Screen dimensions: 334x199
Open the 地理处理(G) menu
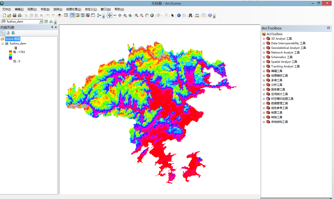(73, 9)
